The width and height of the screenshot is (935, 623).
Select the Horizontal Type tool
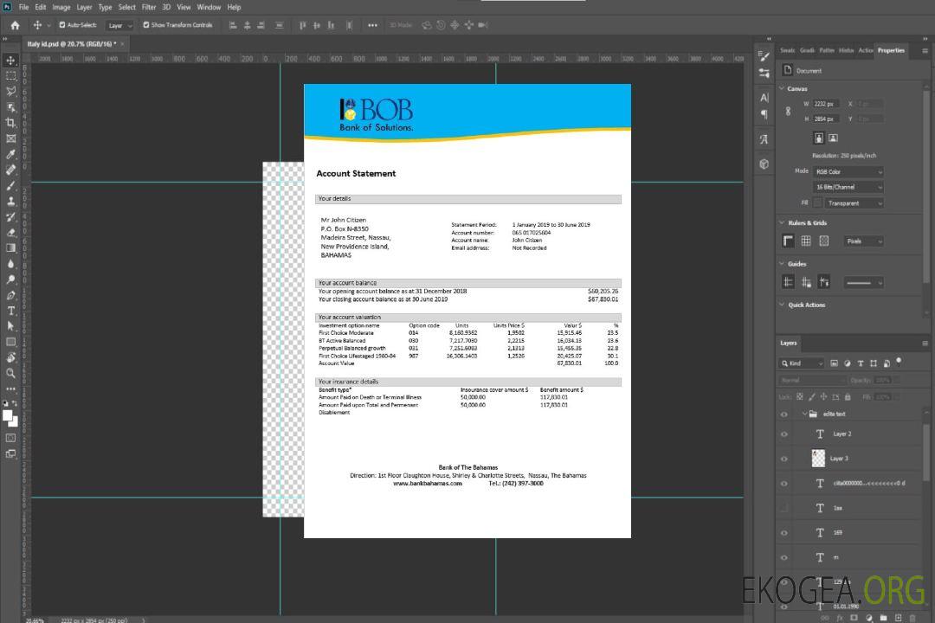pyautogui.click(x=10, y=311)
